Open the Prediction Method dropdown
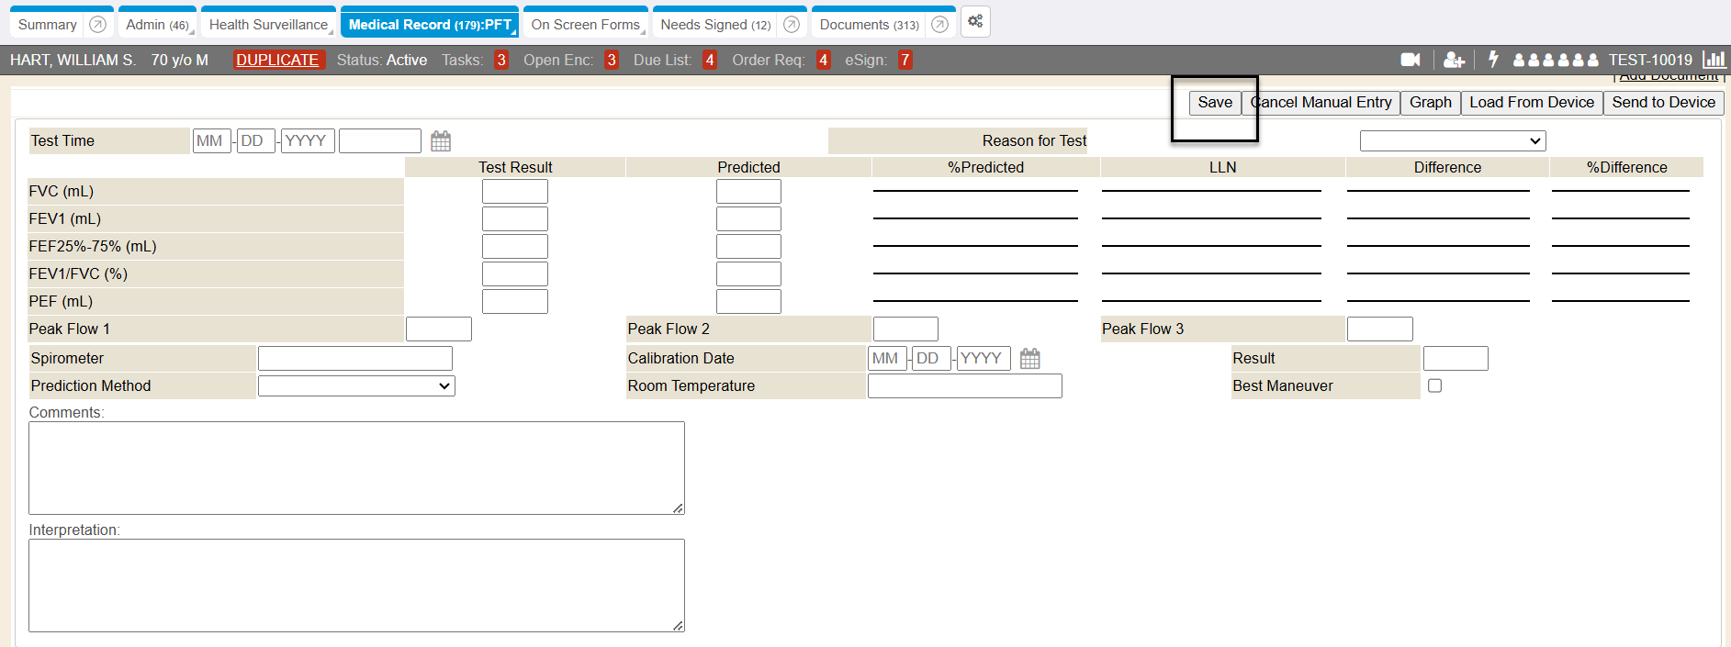The height and width of the screenshot is (647, 1731). click(x=356, y=386)
